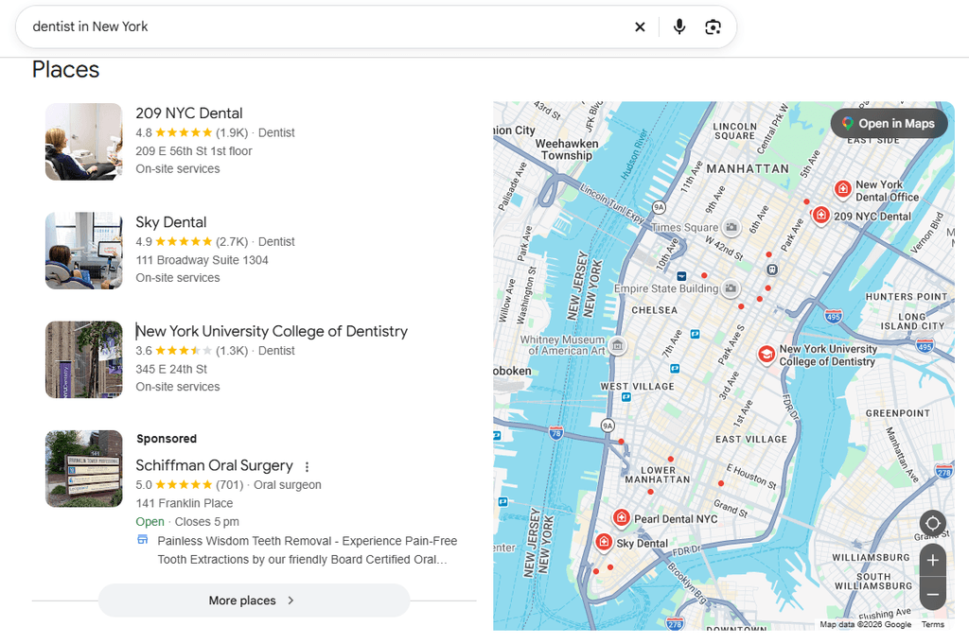Click address '111 Broadway Suite 1304'

click(203, 260)
